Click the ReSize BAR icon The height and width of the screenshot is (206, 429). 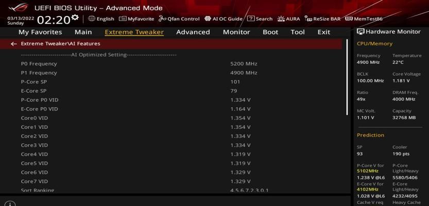point(308,19)
